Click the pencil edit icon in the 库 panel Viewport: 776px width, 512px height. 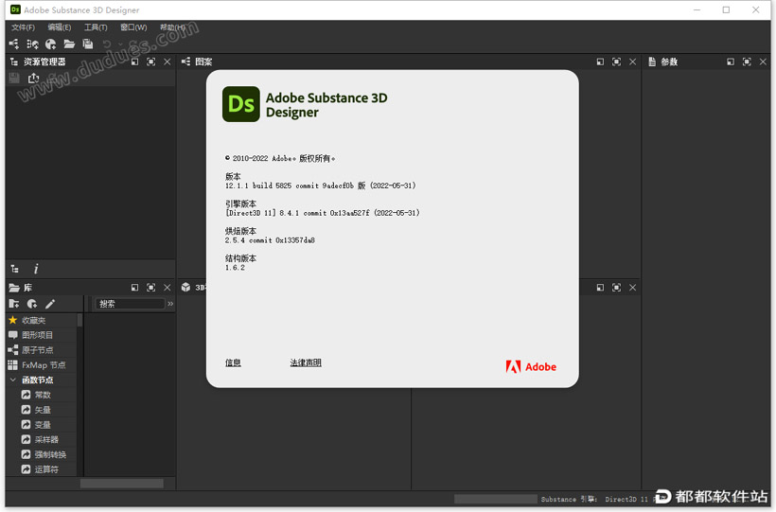coord(50,304)
